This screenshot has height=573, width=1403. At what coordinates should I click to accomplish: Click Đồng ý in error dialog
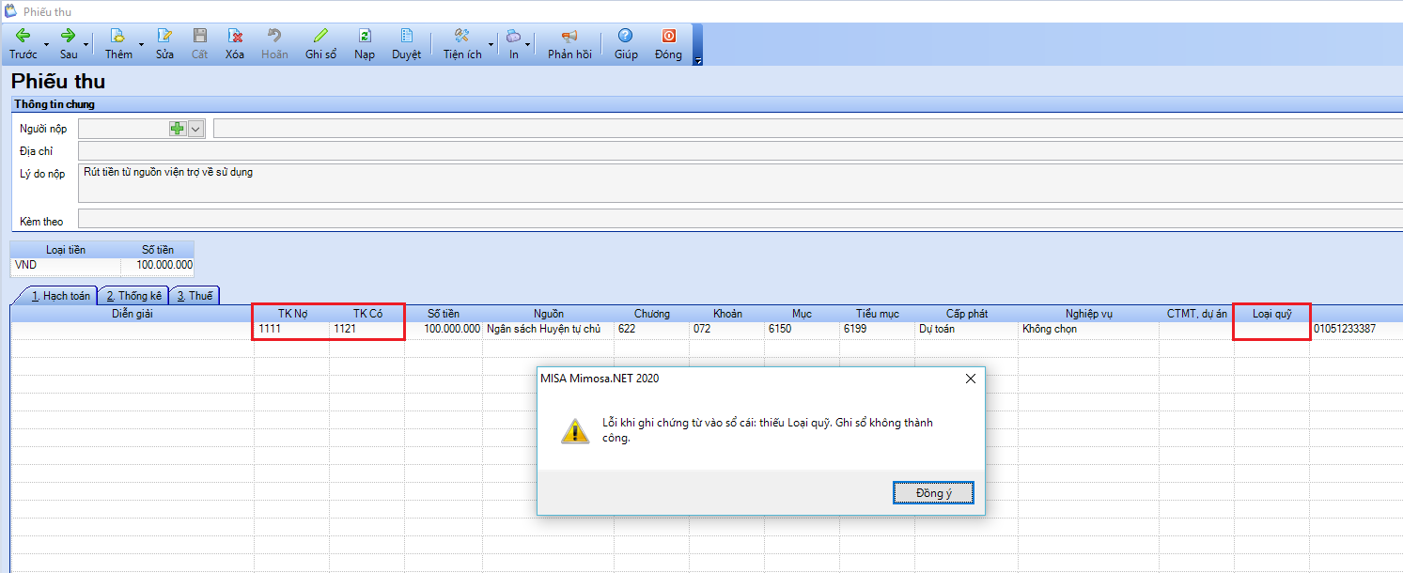click(932, 493)
